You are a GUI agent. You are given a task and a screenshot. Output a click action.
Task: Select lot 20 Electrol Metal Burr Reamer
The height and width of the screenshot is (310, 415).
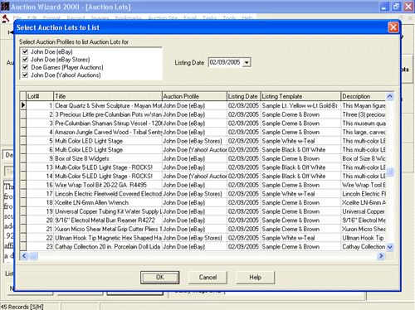tap(108, 220)
